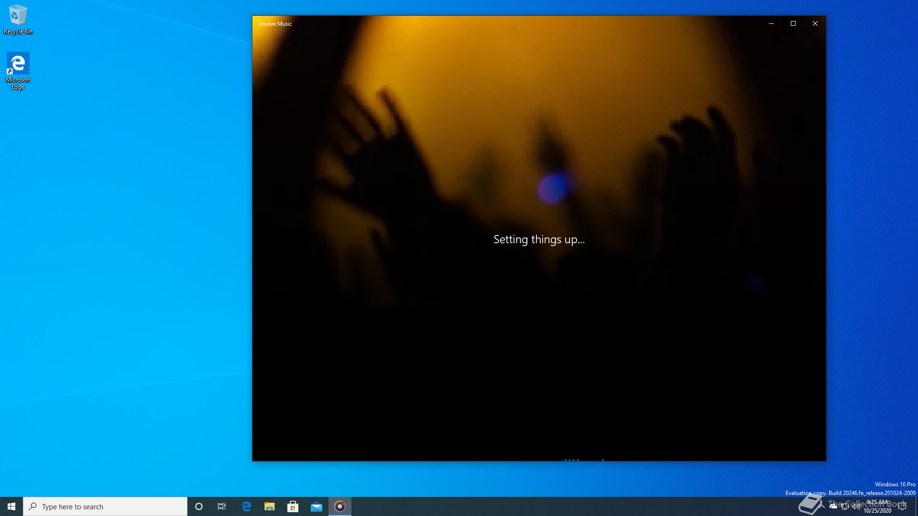The height and width of the screenshot is (516, 918).
Task: Open the Action Center notifications icon
Action: click(x=902, y=506)
